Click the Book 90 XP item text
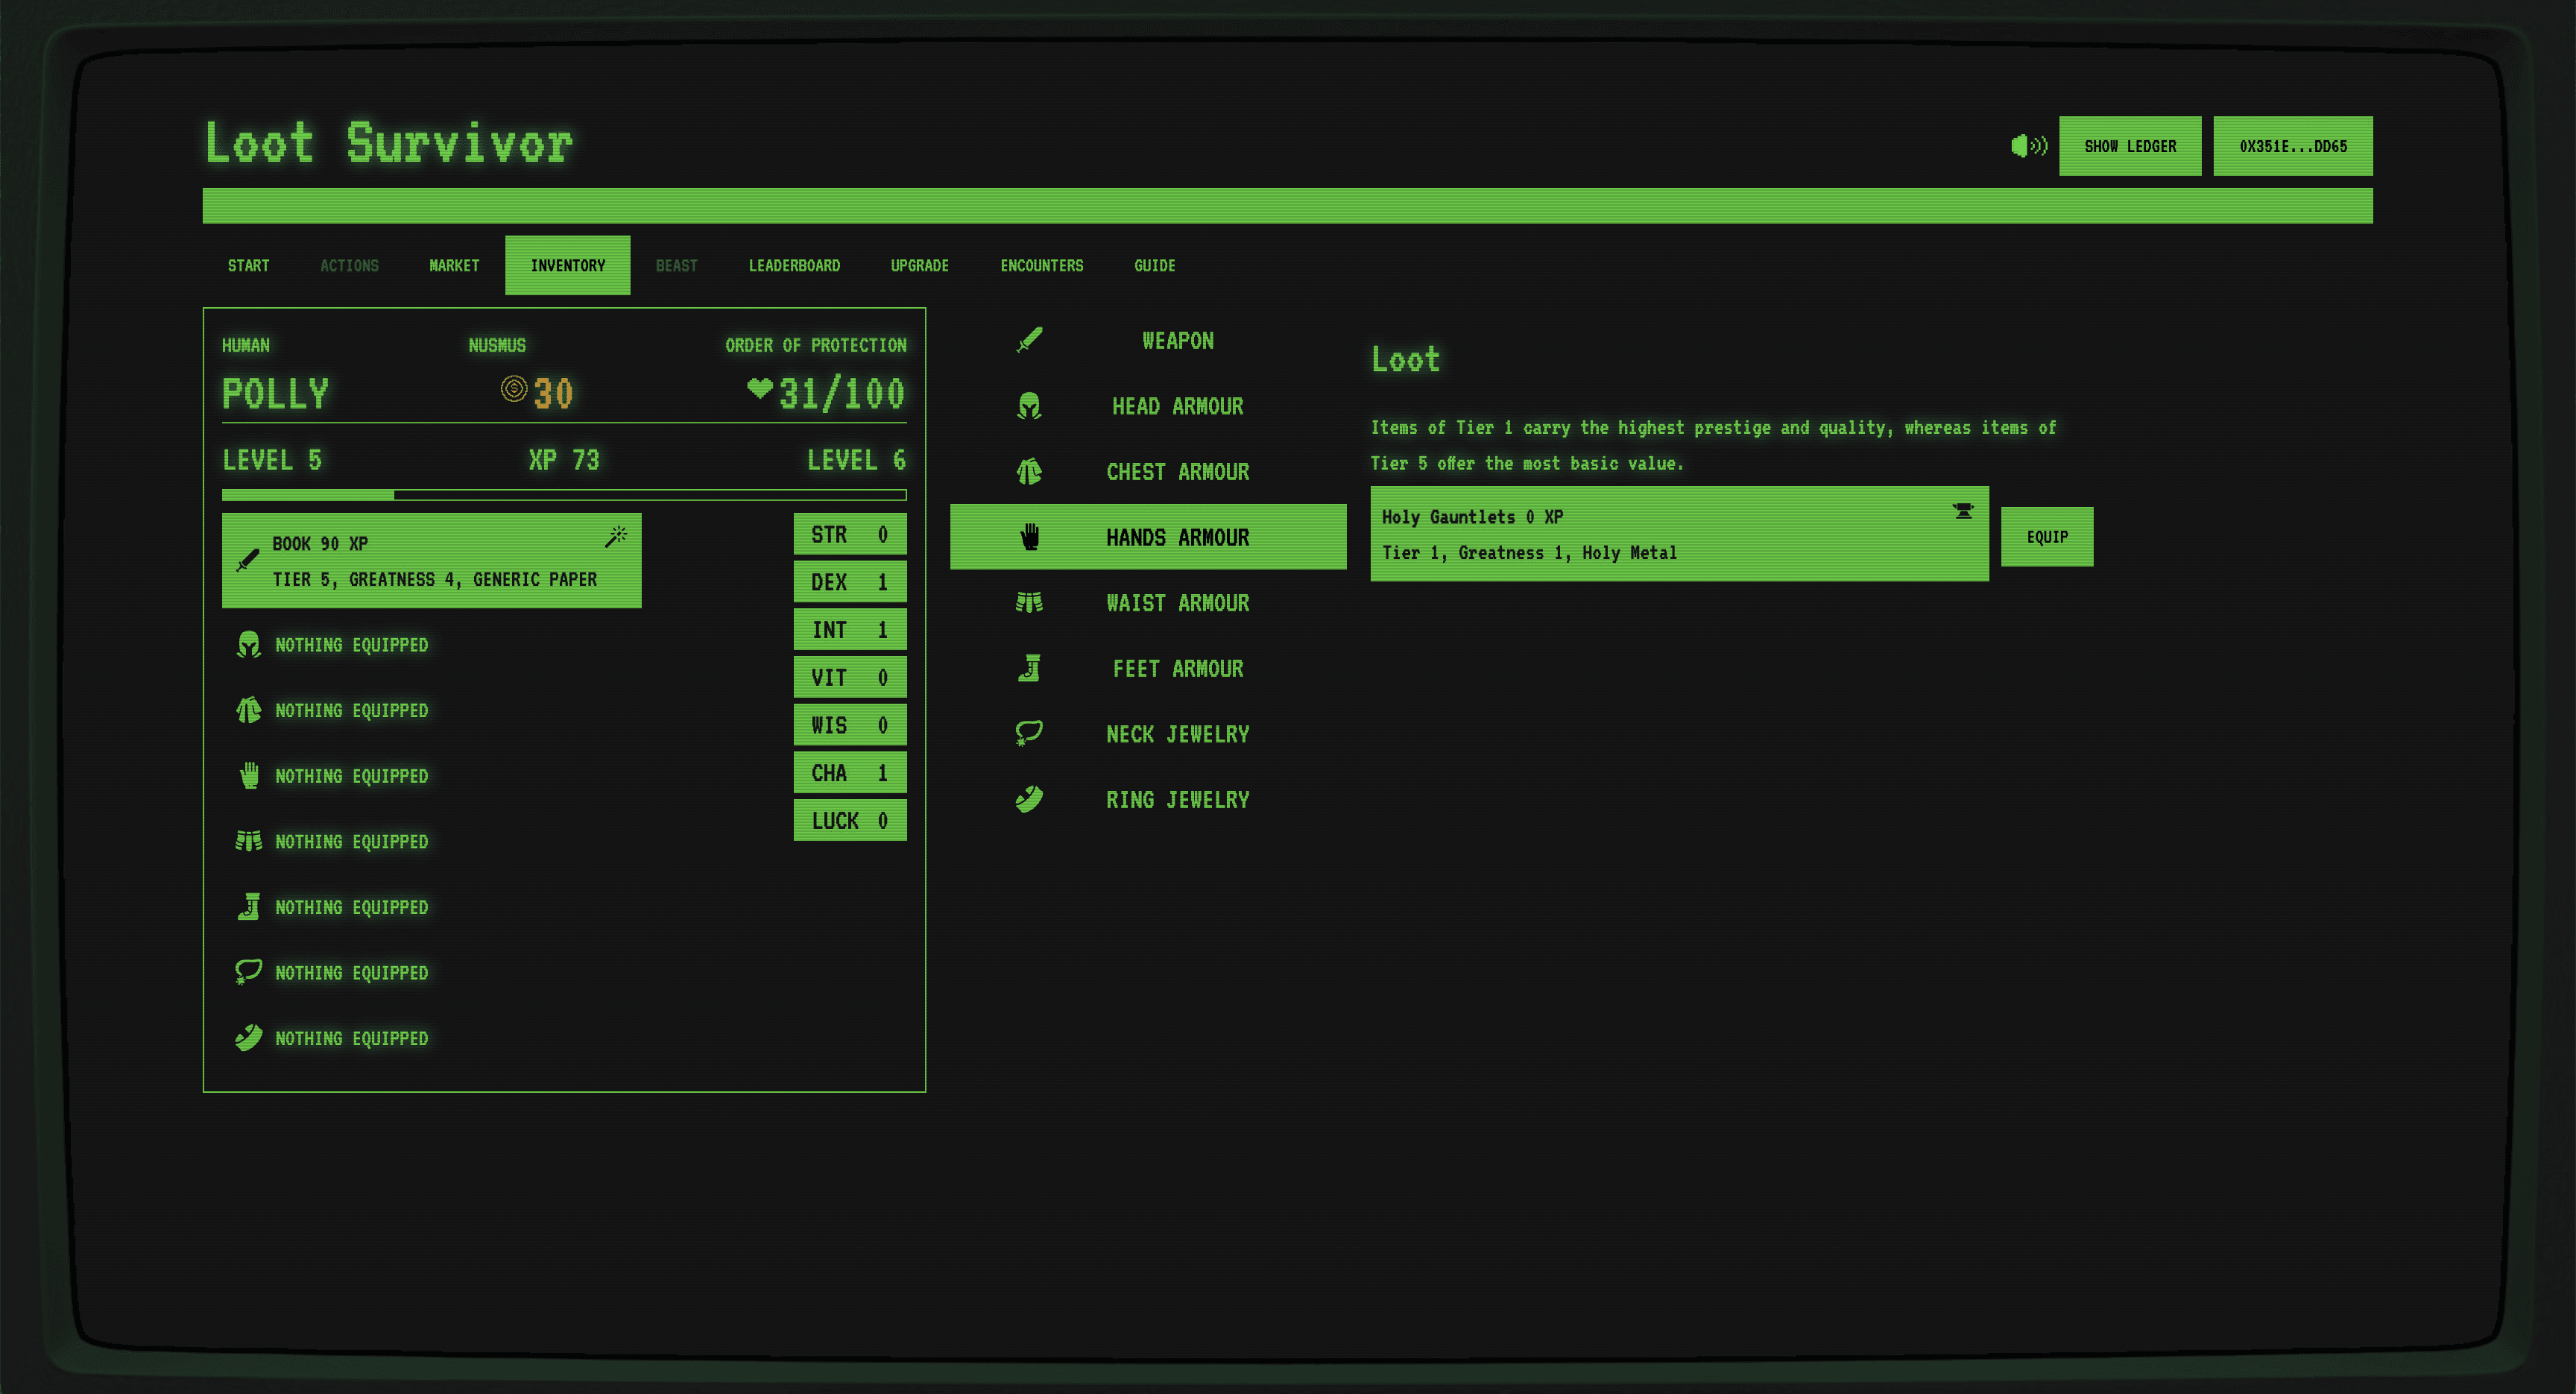The height and width of the screenshot is (1394, 2576). tap(320, 543)
